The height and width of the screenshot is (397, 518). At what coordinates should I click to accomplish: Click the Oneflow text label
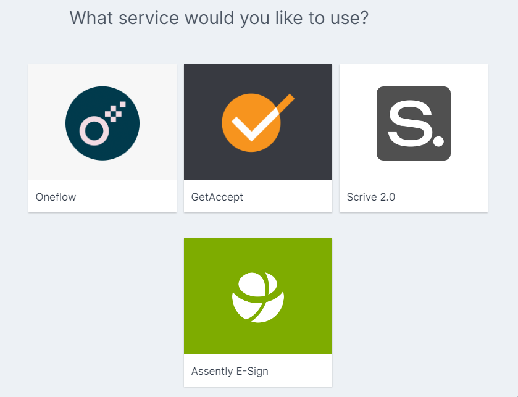coord(56,197)
